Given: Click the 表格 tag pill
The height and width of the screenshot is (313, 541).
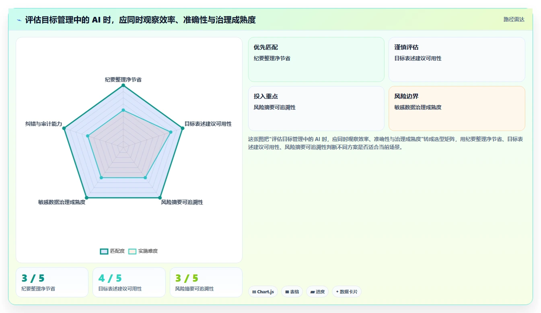Looking at the screenshot, I should pos(292,292).
